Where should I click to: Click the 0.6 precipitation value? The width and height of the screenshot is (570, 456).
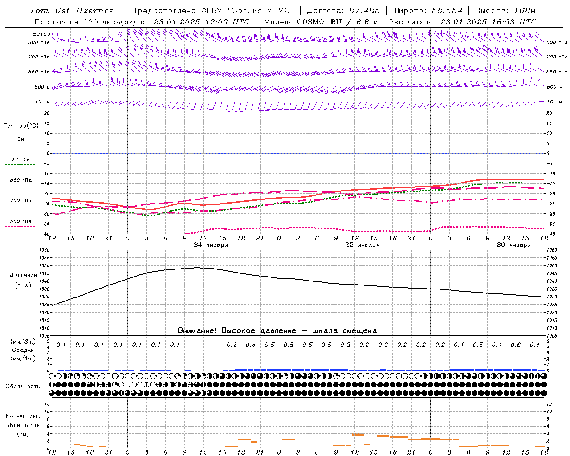pyautogui.click(x=516, y=345)
